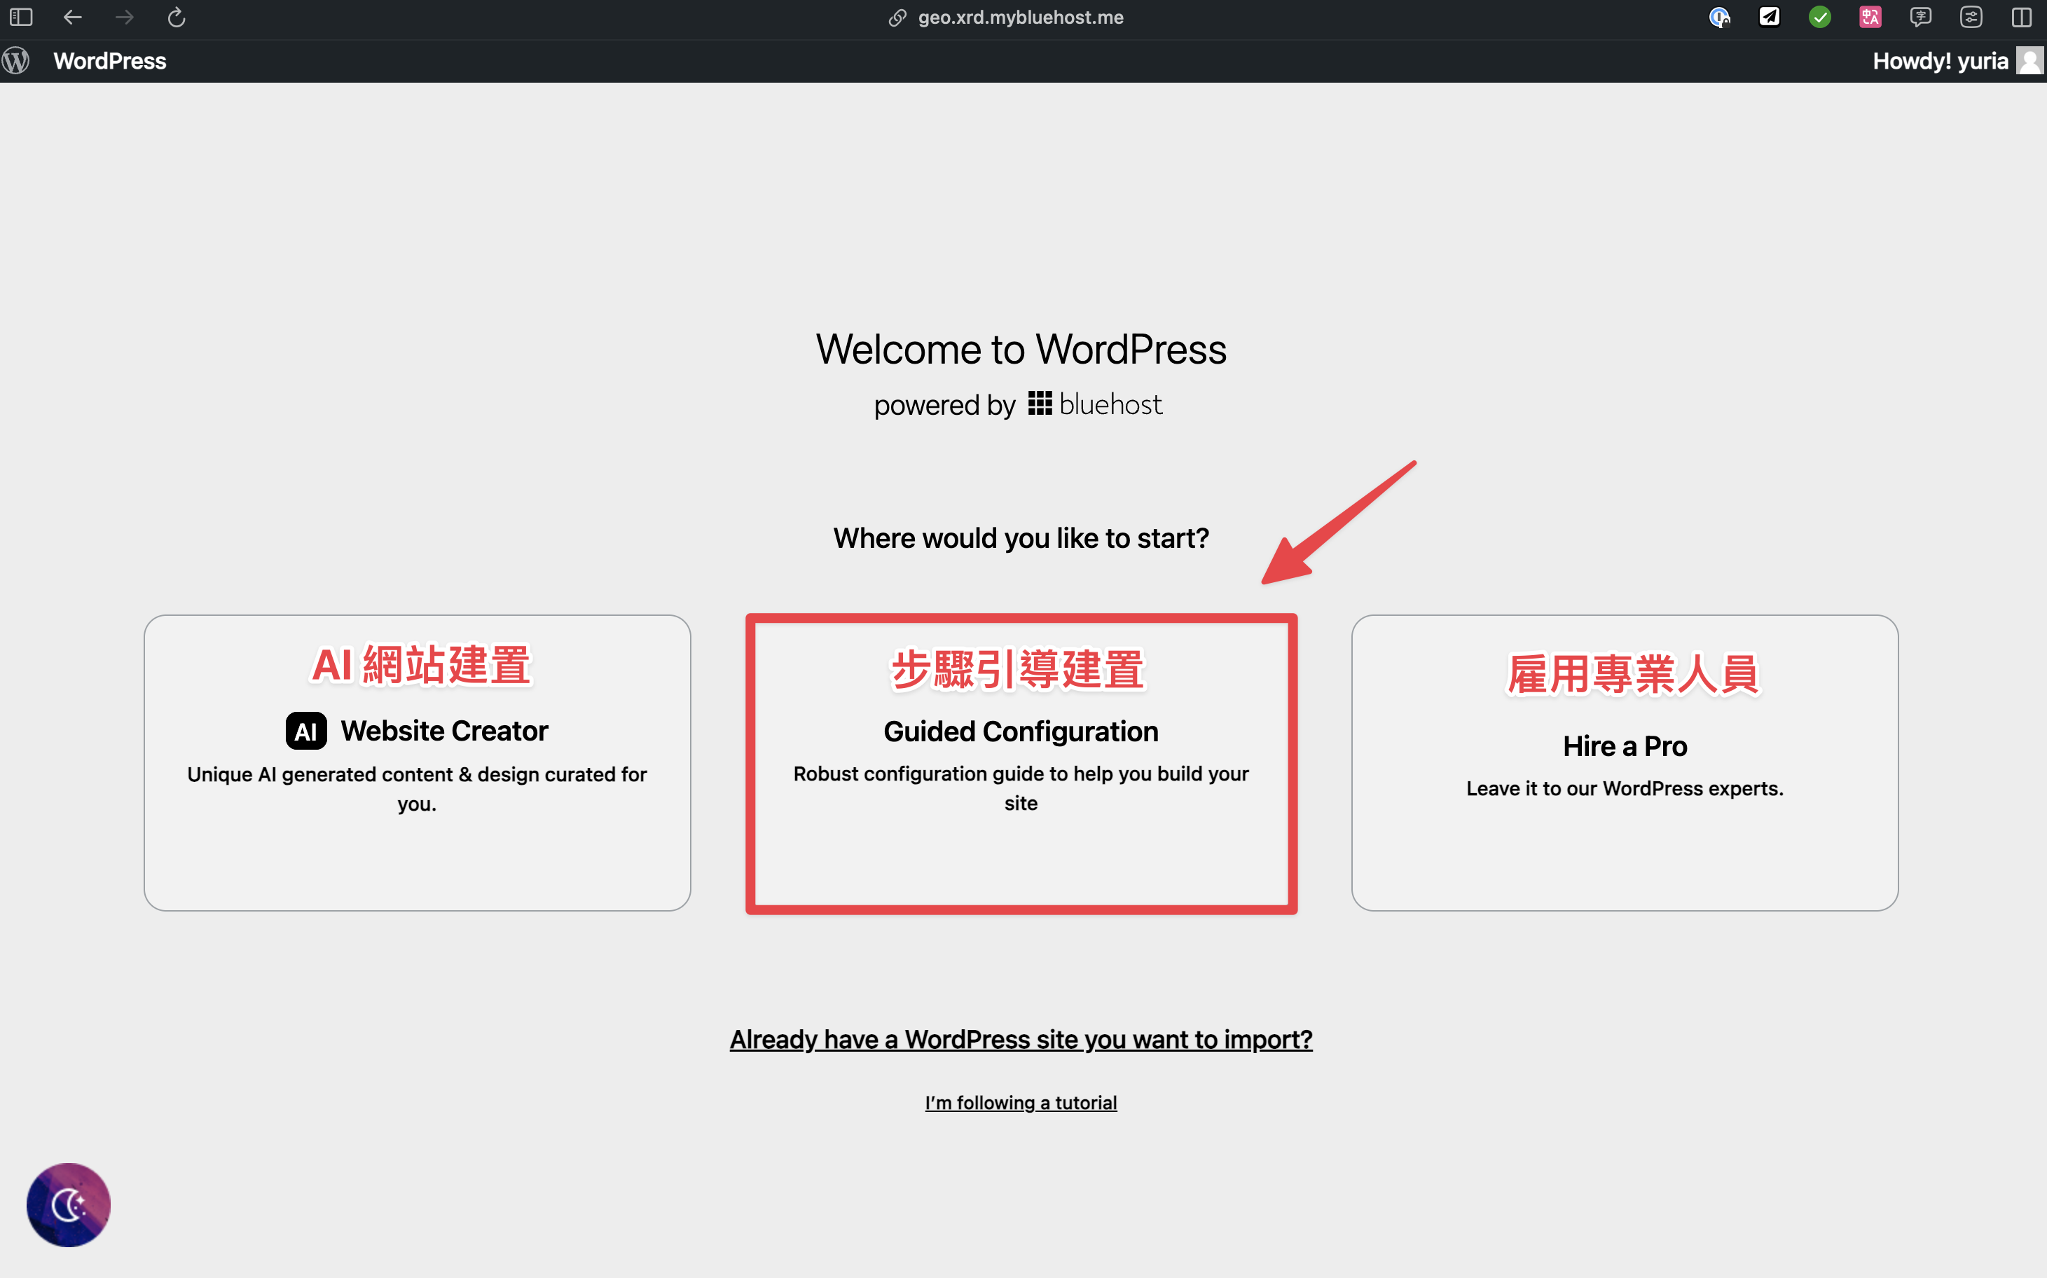
Task: Select the Hire a Pro card
Action: click(x=1625, y=762)
